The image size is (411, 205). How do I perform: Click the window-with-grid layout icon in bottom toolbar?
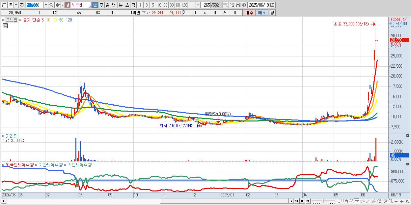coord(340,201)
